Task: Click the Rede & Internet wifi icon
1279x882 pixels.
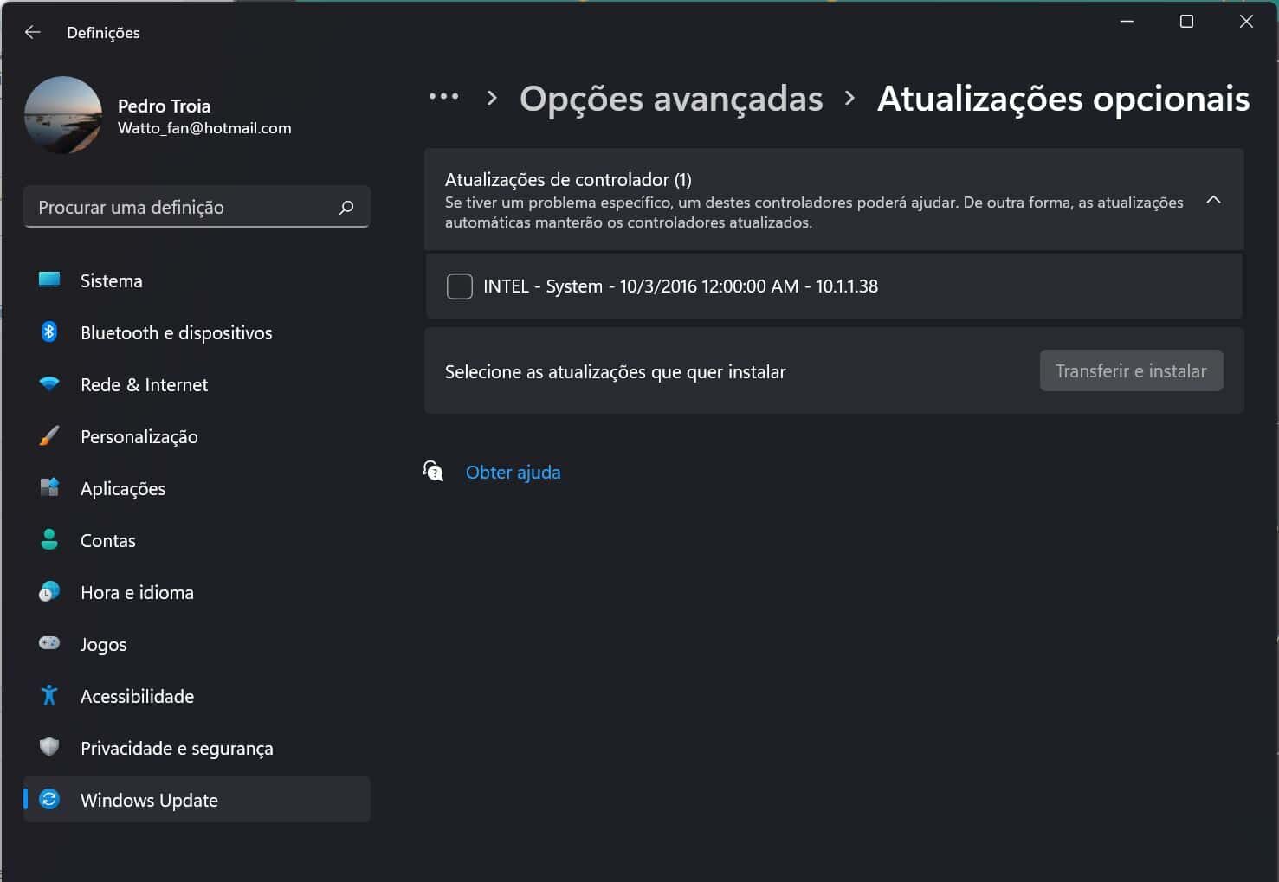Action: (49, 383)
